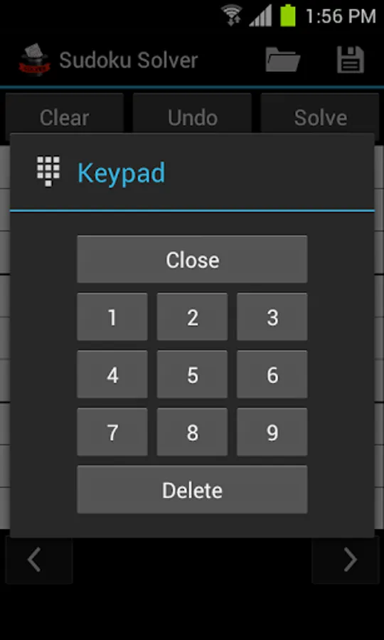The width and height of the screenshot is (384, 640).
Task: Open the folder icon to load a puzzle
Action: coord(282,60)
